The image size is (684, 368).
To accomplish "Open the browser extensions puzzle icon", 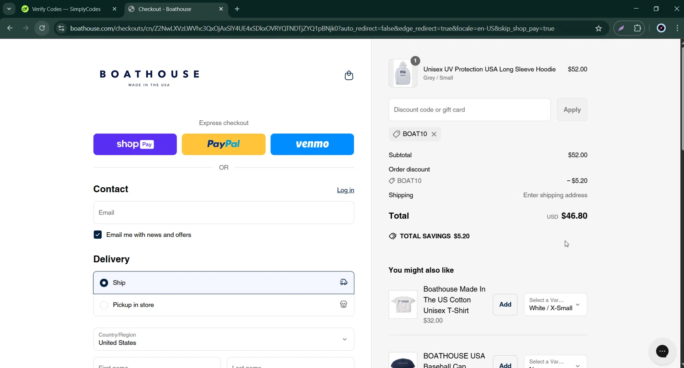I will pyautogui.click(x=637, y=28).
